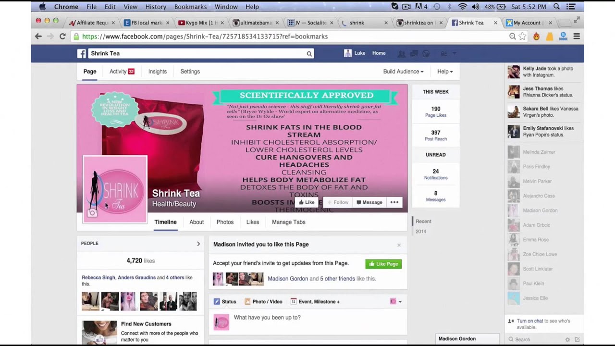Open History menu in menu bar
Screen dimensions: 615x346
(x=155, y=7)
